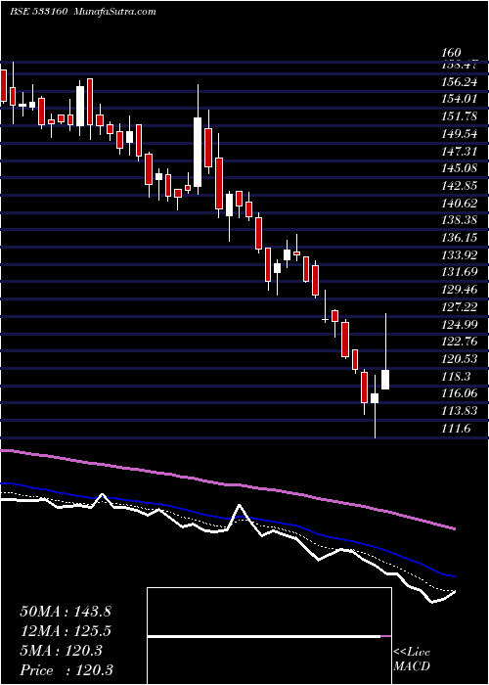The width and height of the screenshot is (489, 685).
Task: Click the 151.78 price axis label
Action: [460, 116]
